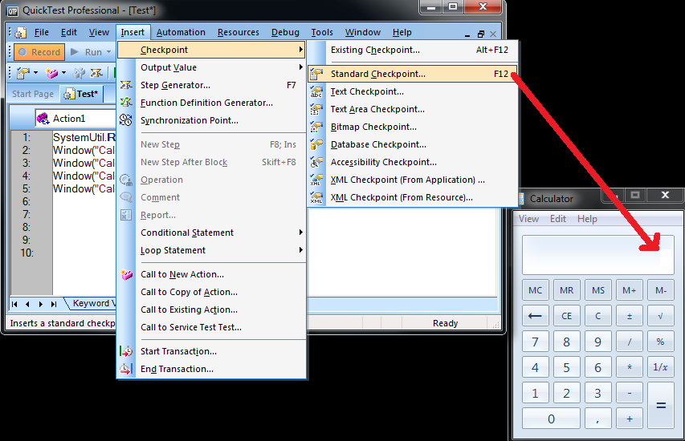Open the Calculator View menu

pyautogui.click(x=528, y=219)
